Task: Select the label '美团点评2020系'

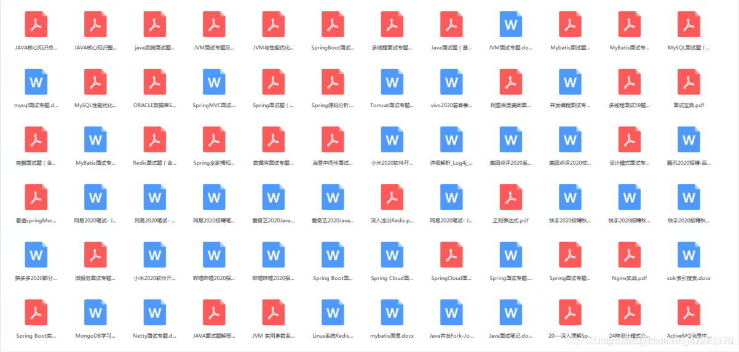Action: [511, 162]
